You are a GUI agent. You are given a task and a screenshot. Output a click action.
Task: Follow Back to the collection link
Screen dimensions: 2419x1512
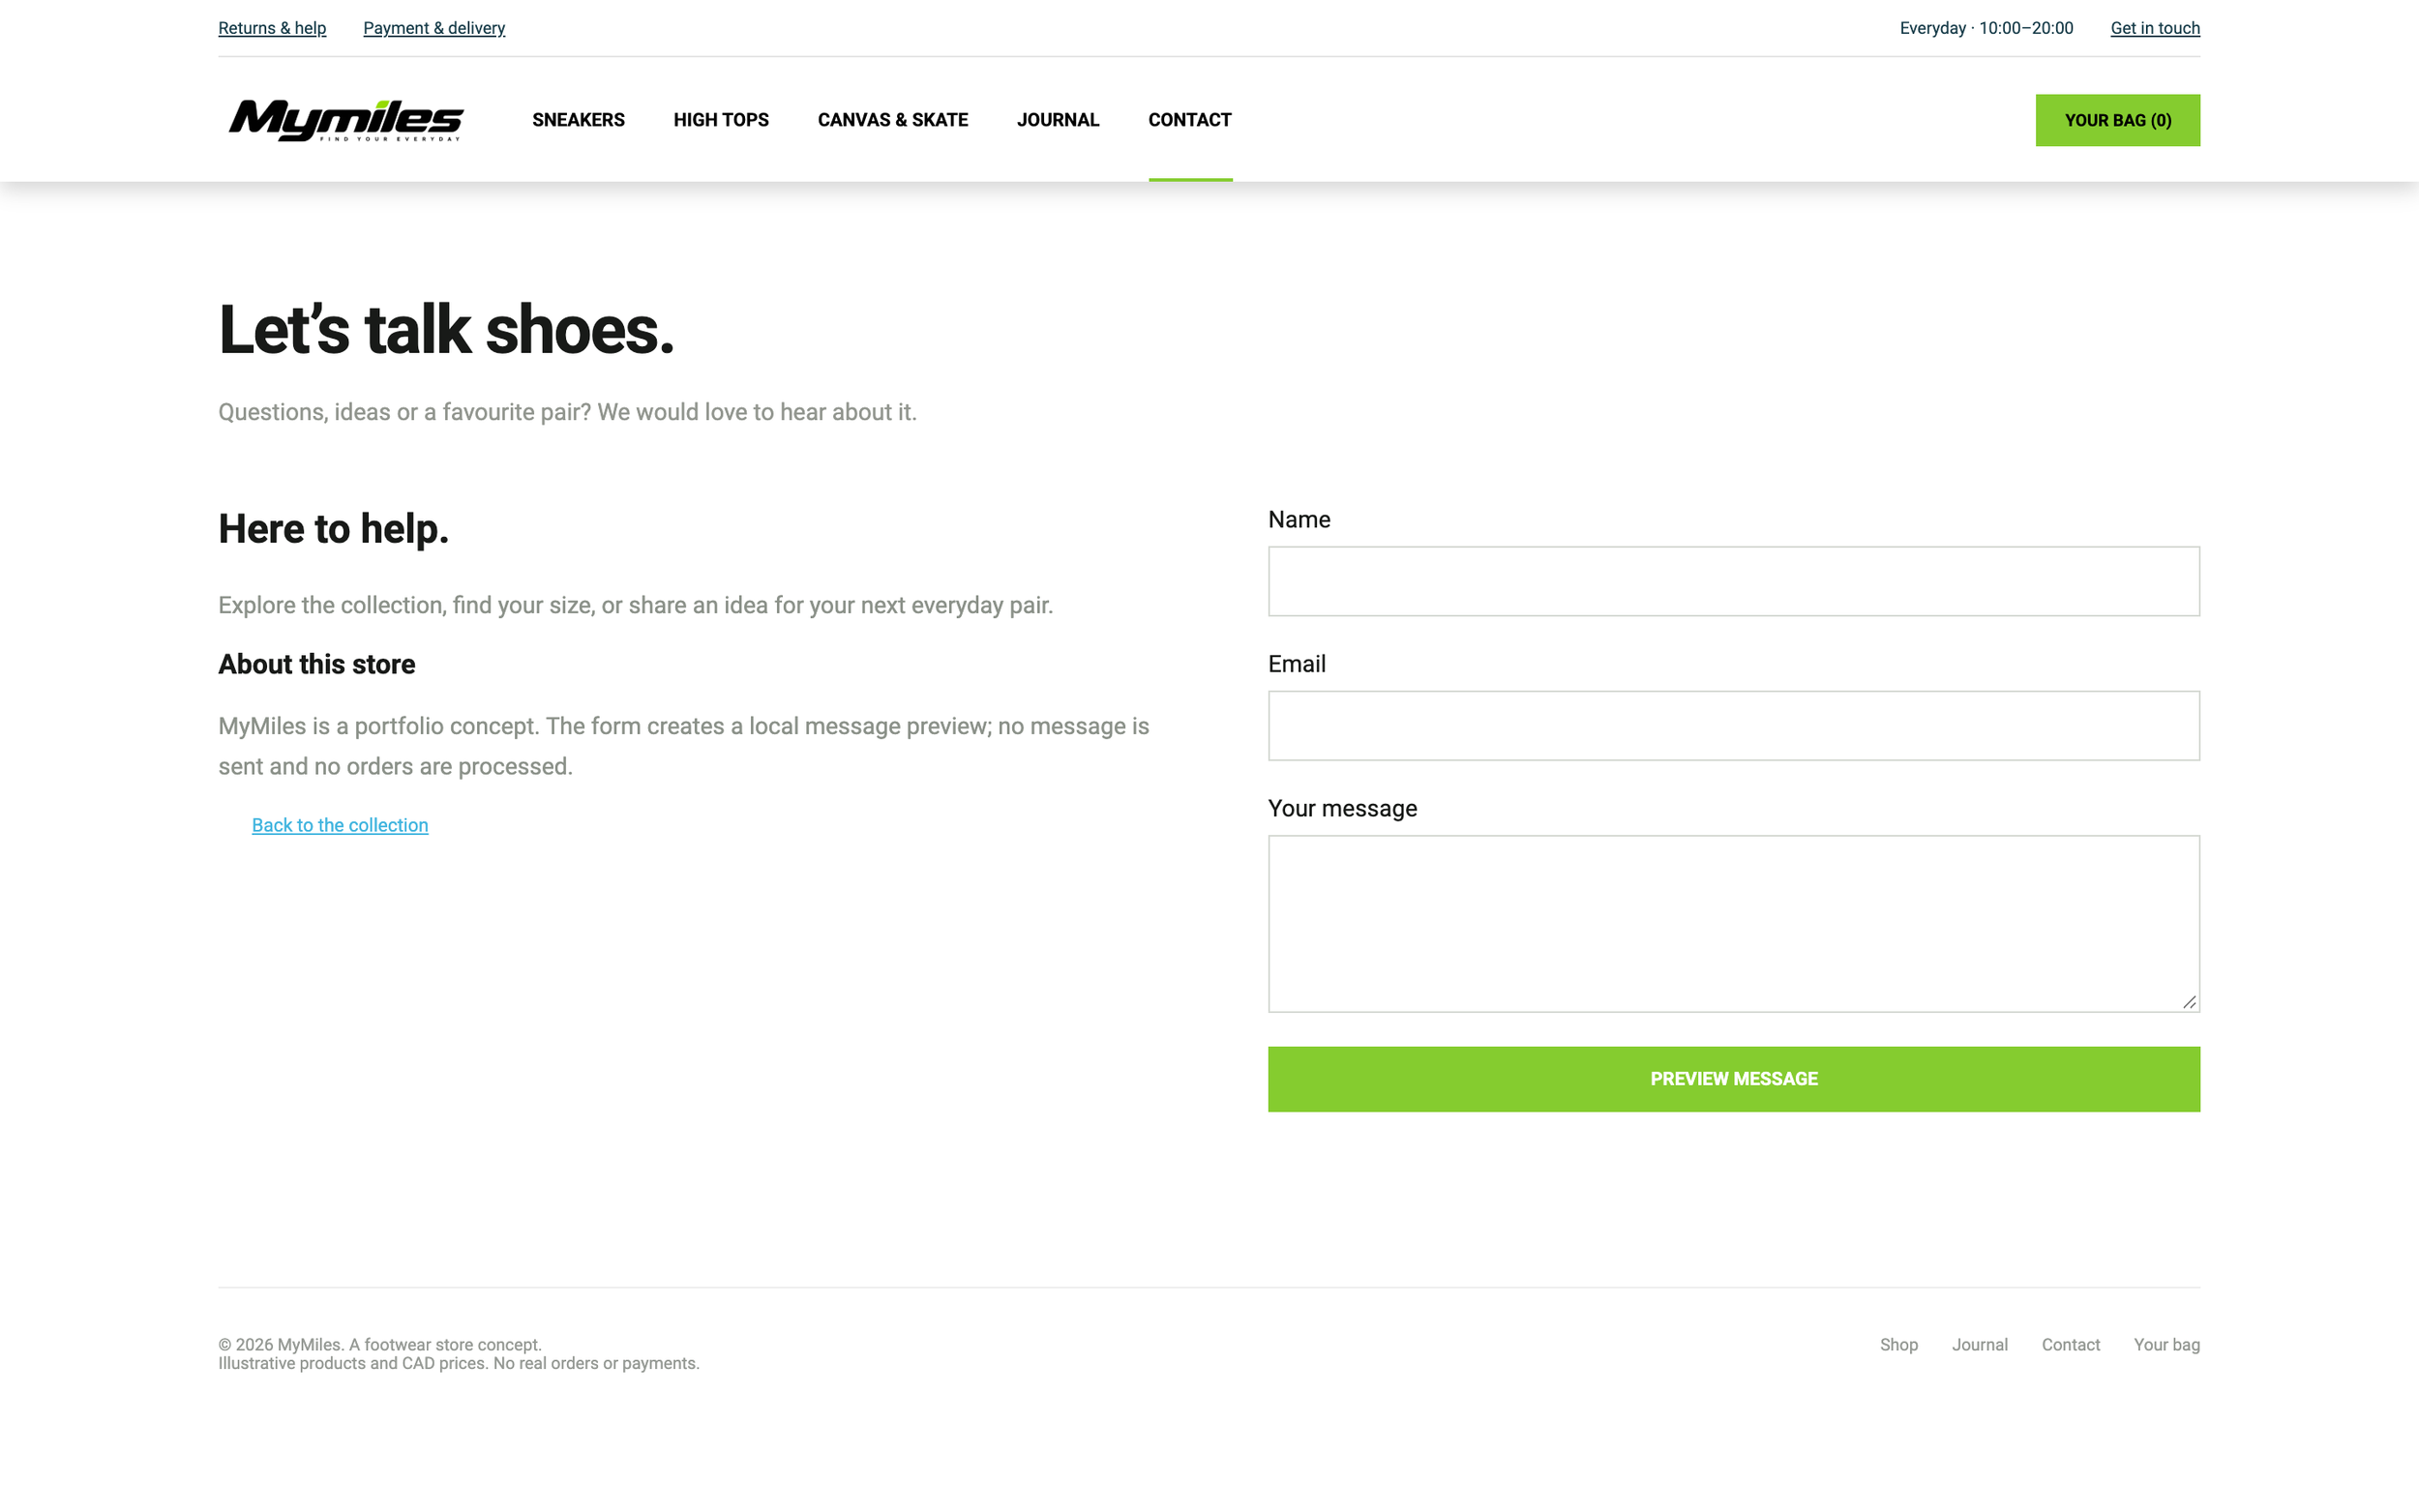pyautogui.click(x=340, y=825)
